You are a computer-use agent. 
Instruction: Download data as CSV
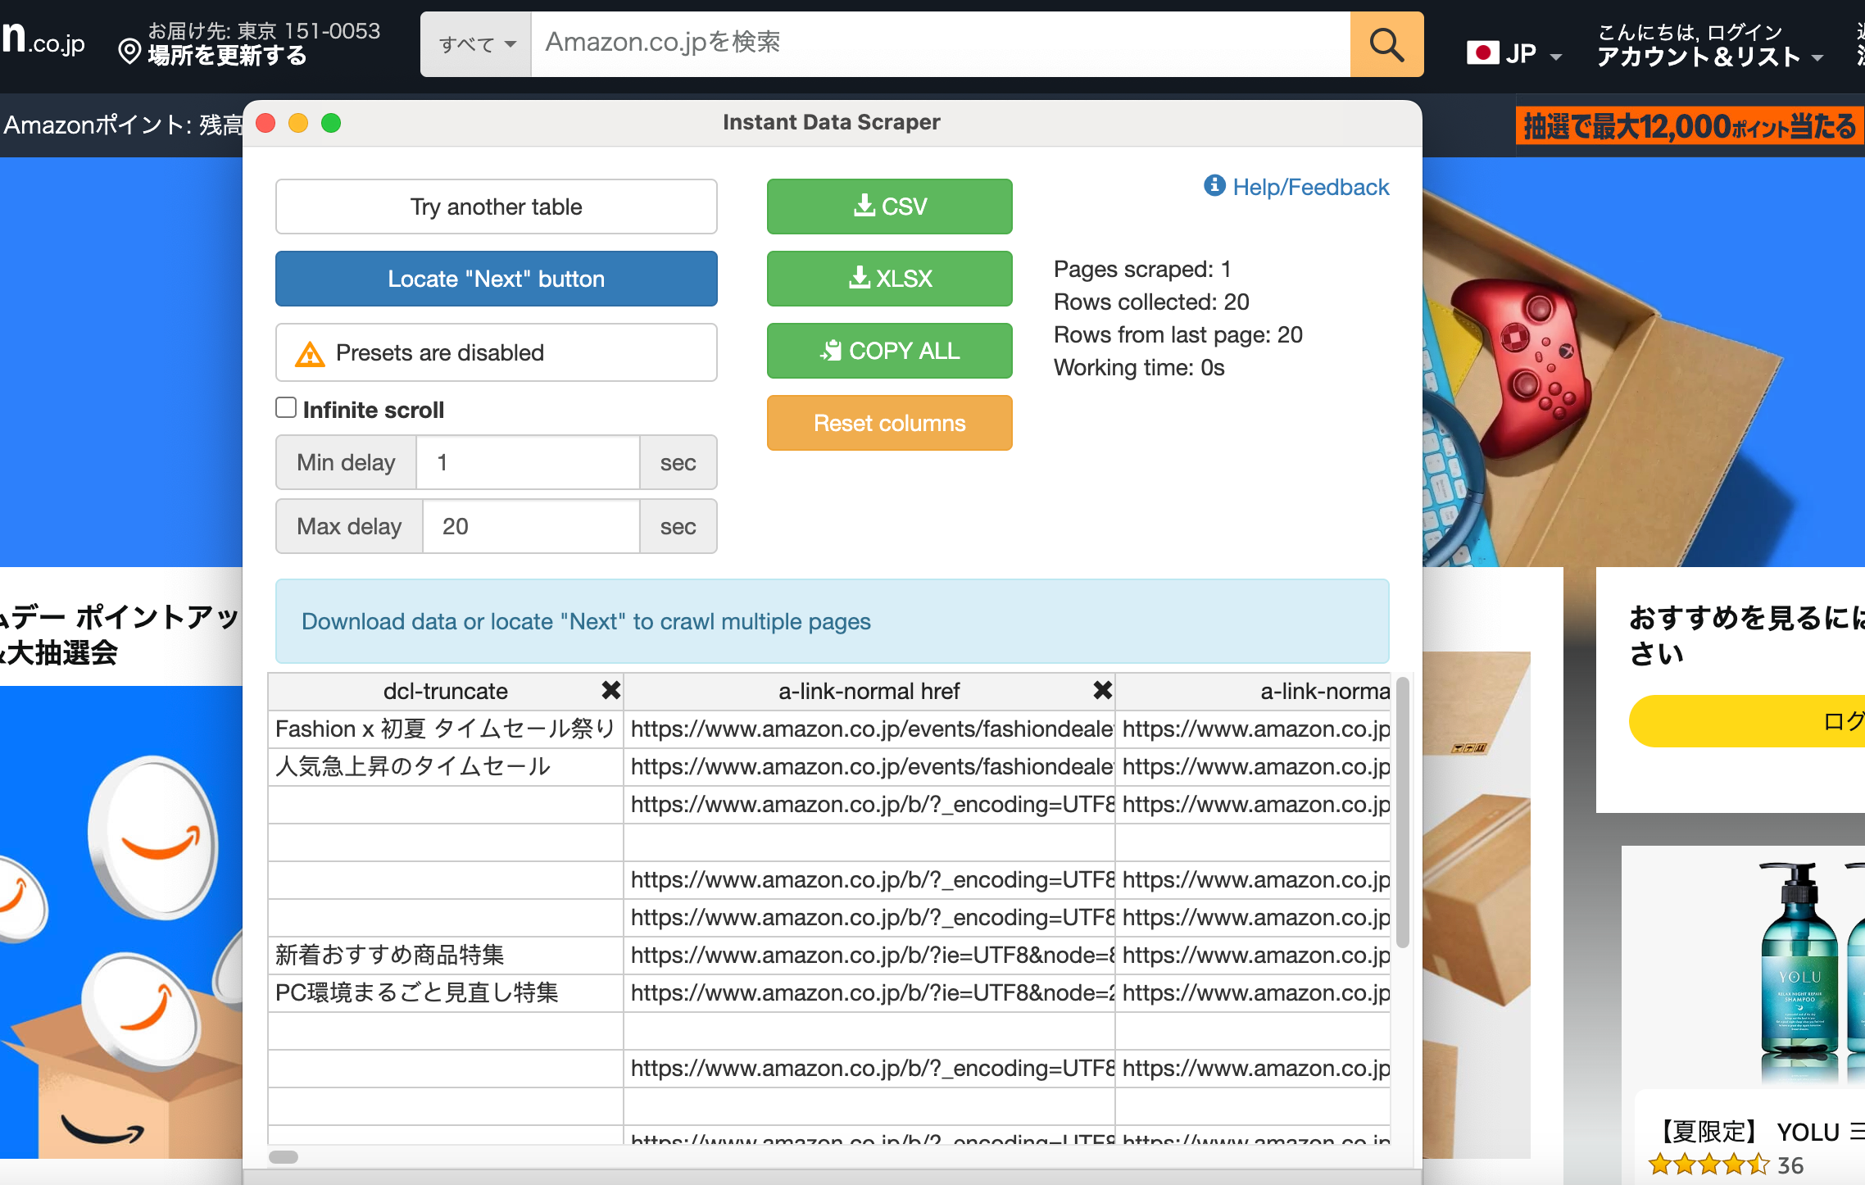click(x=890, y=207)
